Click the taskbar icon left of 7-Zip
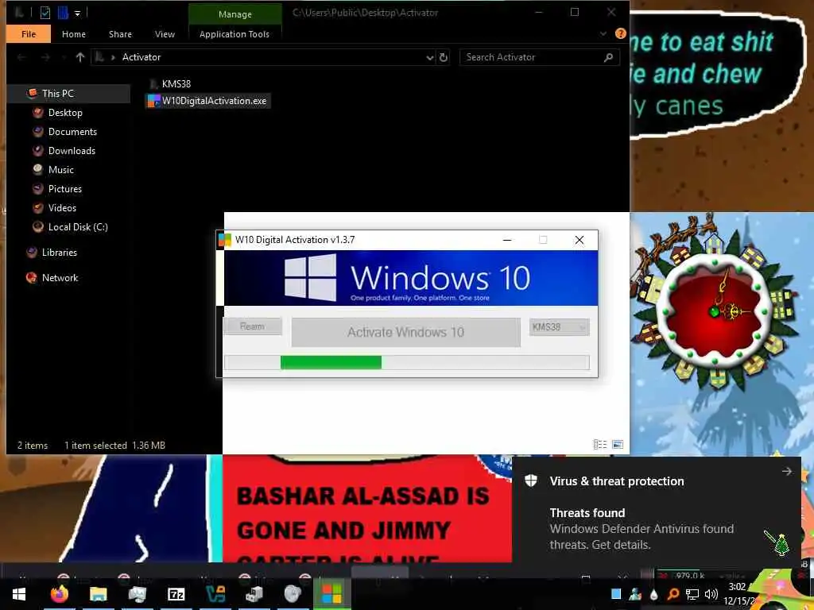Image resolution: width=814 pixels, height=610 pixels. (137, 594)
